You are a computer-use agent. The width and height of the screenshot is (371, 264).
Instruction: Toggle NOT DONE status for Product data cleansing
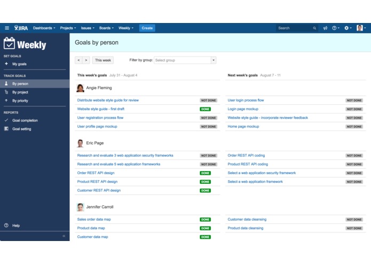[354, 228]
